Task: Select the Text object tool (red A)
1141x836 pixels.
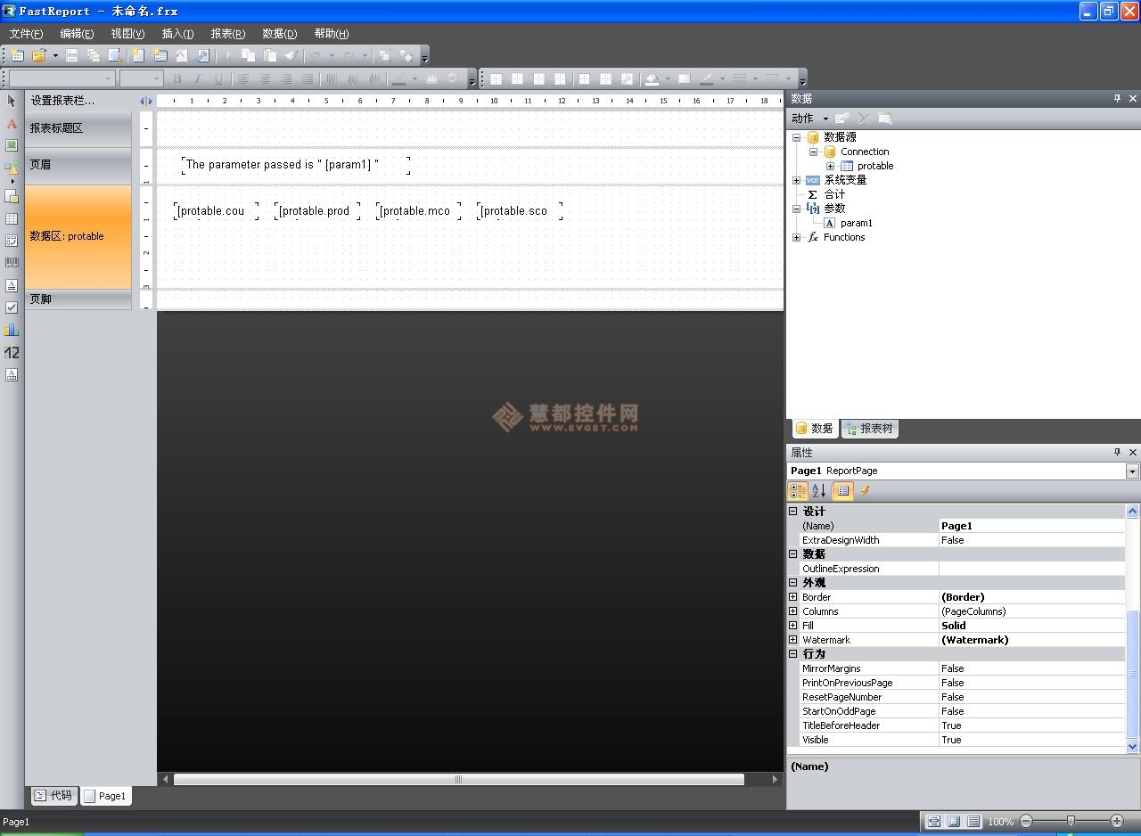Action: (x=12, y=124)
